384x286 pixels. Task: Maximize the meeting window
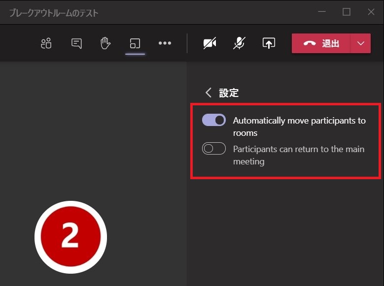tap(346, 12)
